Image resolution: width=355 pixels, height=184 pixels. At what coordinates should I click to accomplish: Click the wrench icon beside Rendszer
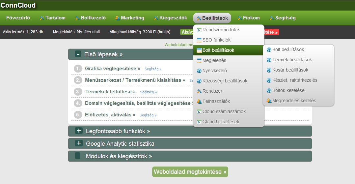[x=199, y=91]
